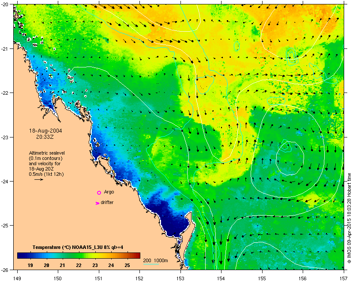Image resolution: width=353 pixels, height=282 pixels.
Task: Click the color bar label 24
Action: pos(111,265)
